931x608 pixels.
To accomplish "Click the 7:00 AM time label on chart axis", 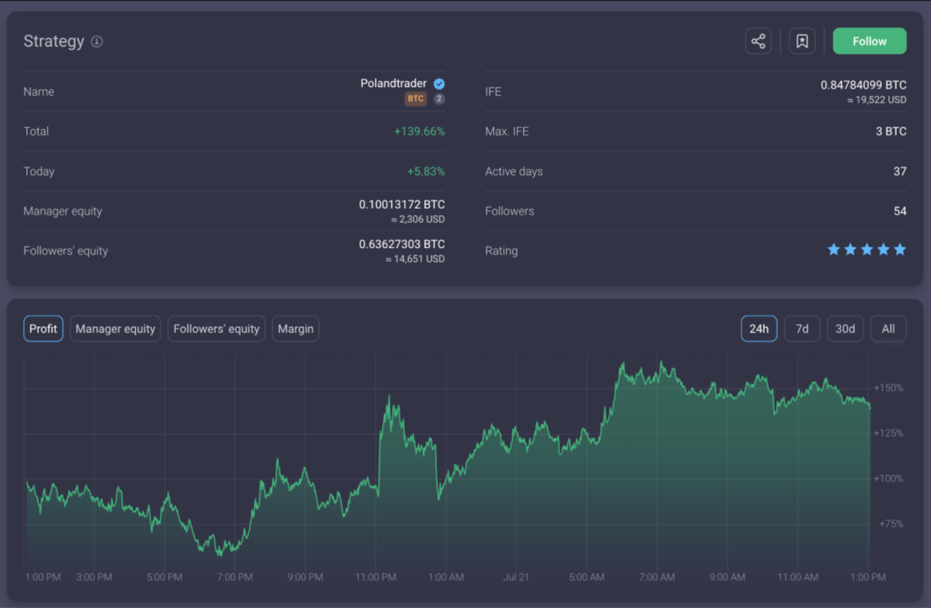I will click(657, 577).
